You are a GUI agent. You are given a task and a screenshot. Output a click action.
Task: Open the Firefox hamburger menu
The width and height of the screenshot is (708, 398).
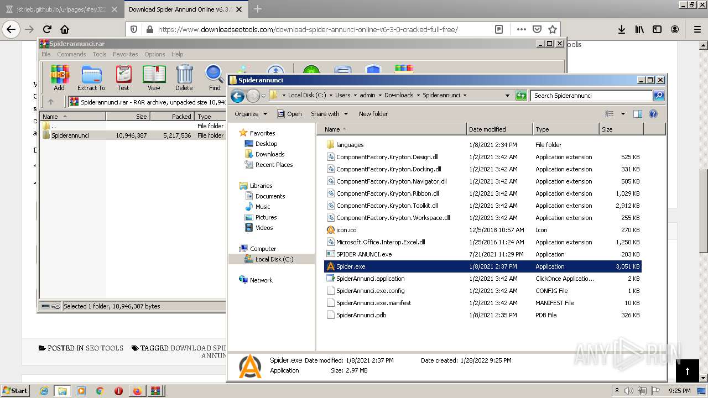click(697, 29)
